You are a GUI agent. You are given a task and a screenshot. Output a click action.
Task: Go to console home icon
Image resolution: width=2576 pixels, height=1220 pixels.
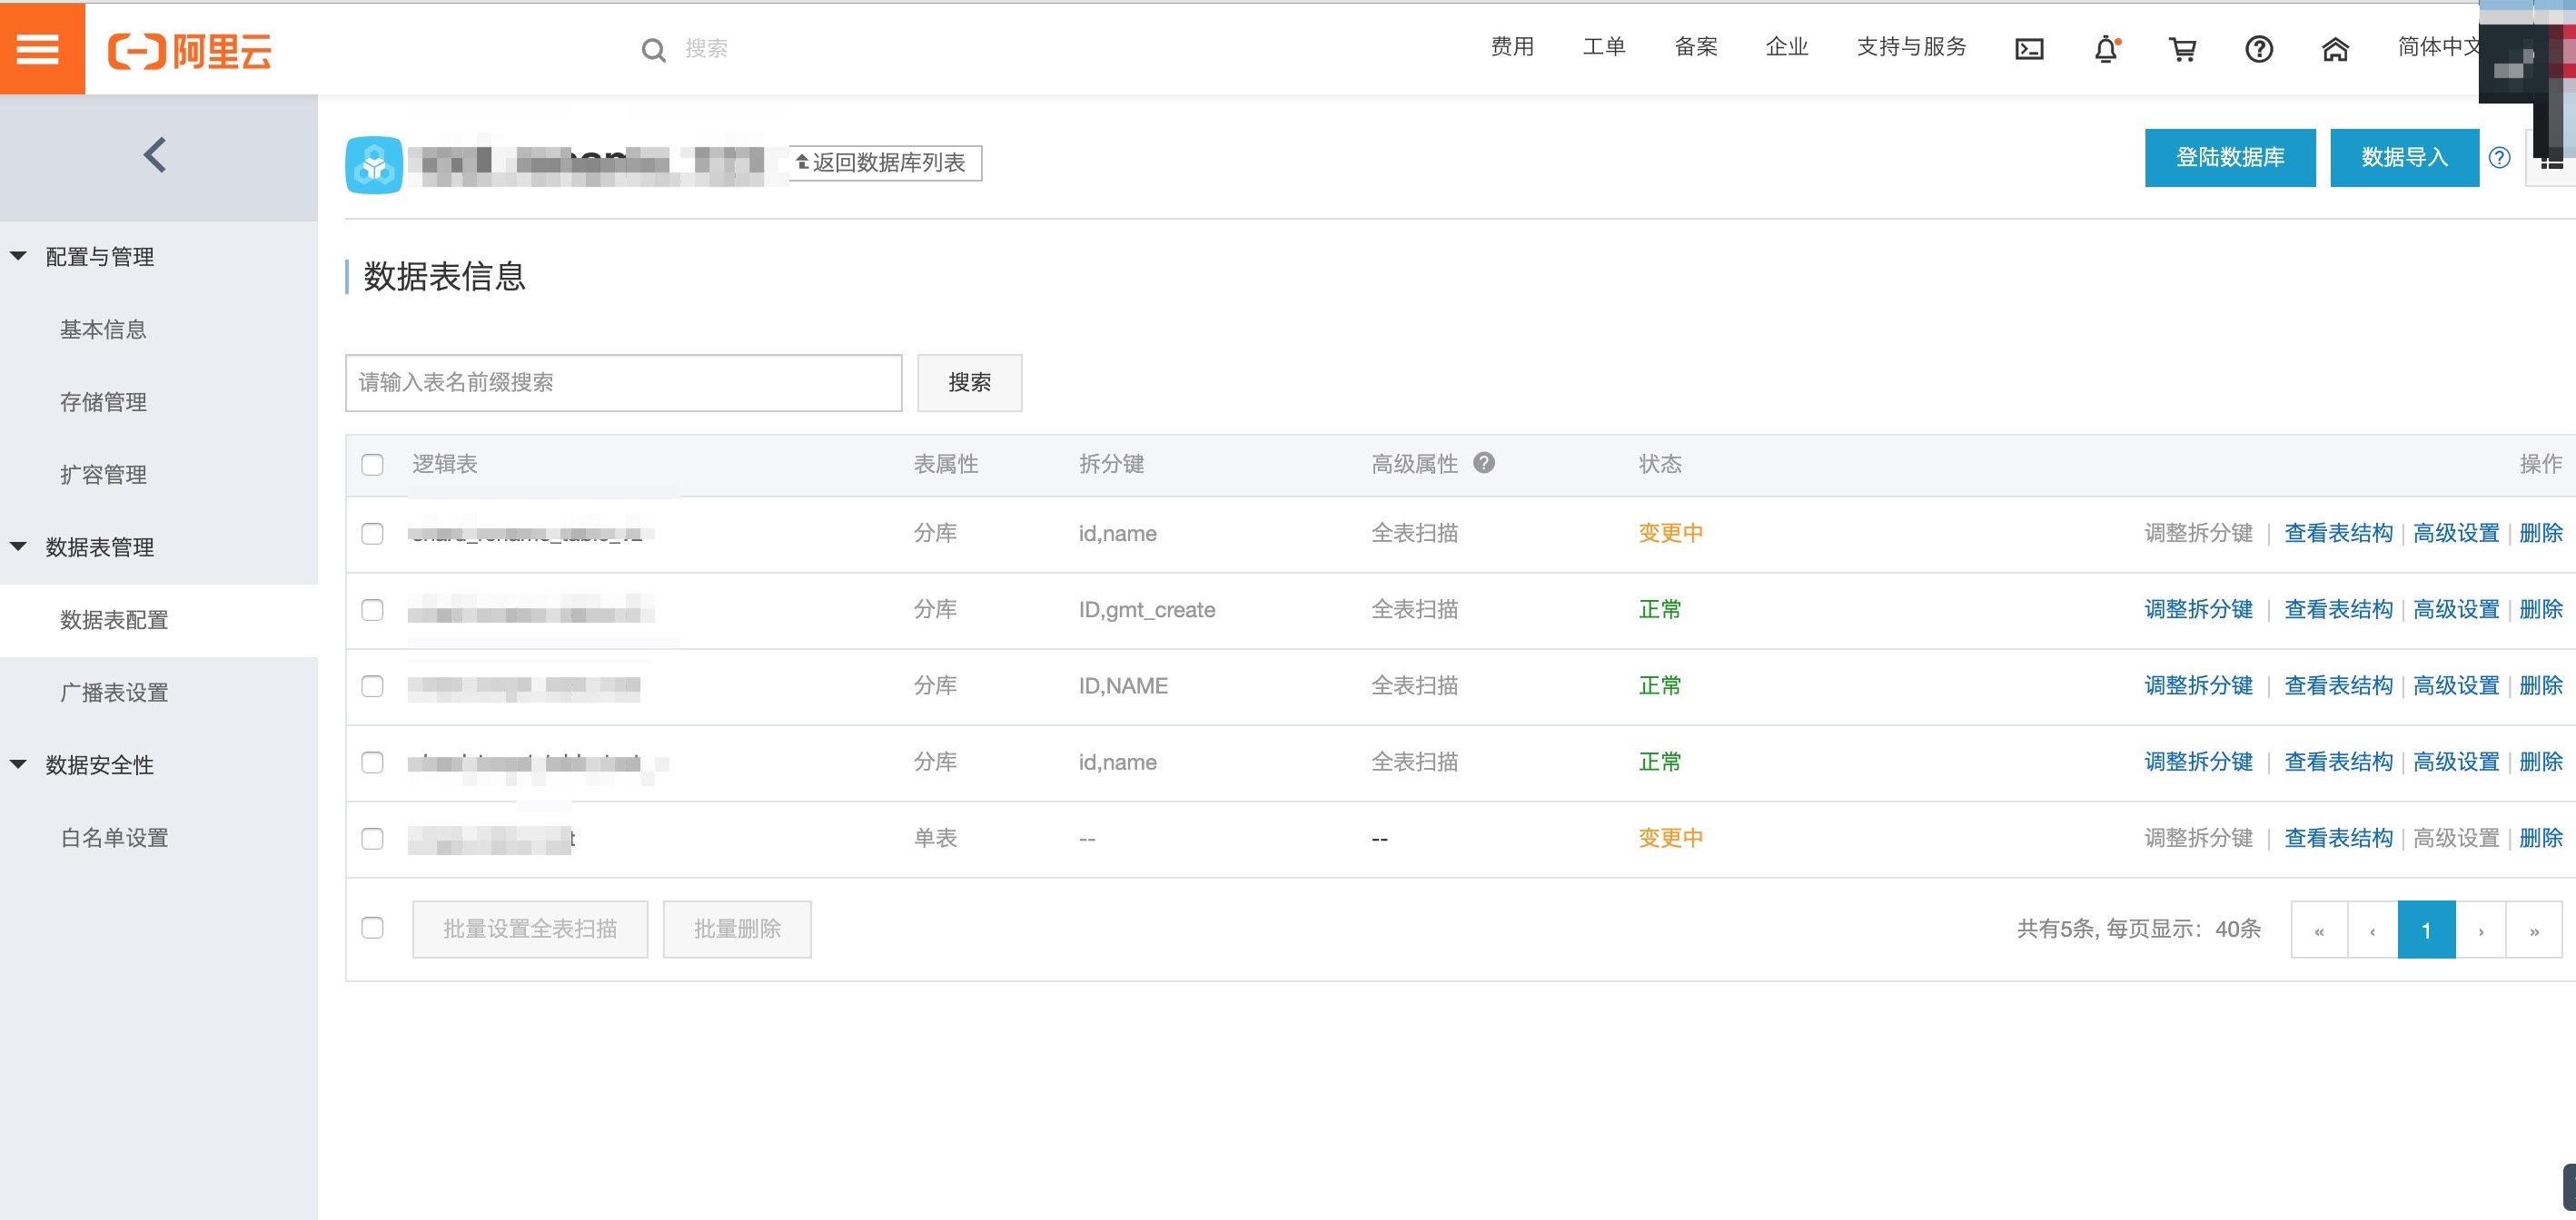point(2334,49)
